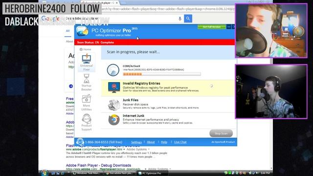The height and width of the screenshot is (176, 313).
Task: Click the Invalid Registry Entries monitor icon
Action: [114, 87]
